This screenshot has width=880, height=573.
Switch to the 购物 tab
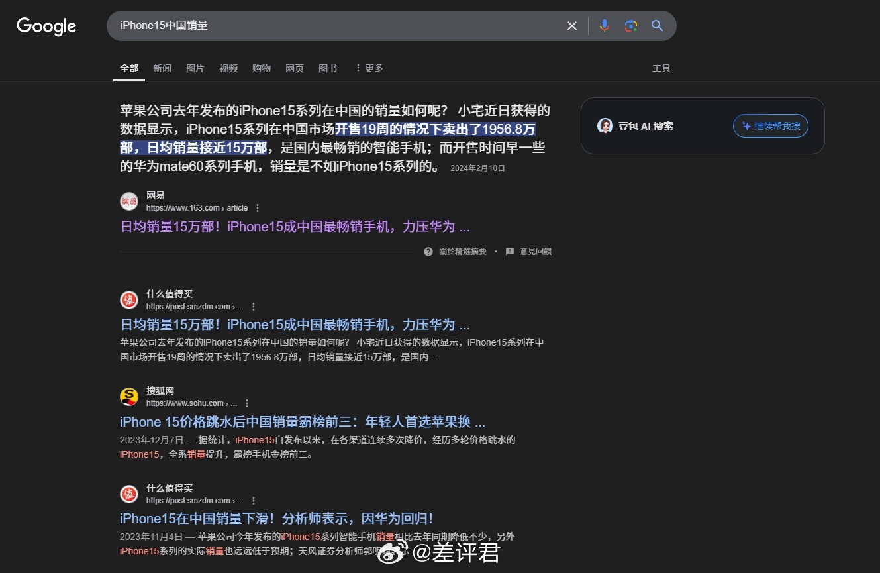click(x=262, y=68)
